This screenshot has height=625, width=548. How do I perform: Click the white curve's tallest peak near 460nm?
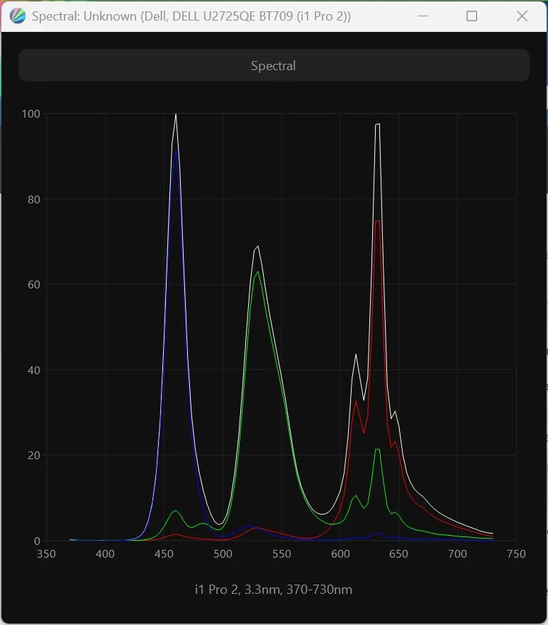[x=176, y=115]
